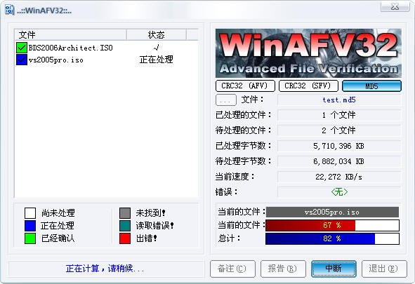Switch to the CRC32 (AFV) tab
Image resolution: width=415 pixels, height=284 pixels.
[245, 86]
